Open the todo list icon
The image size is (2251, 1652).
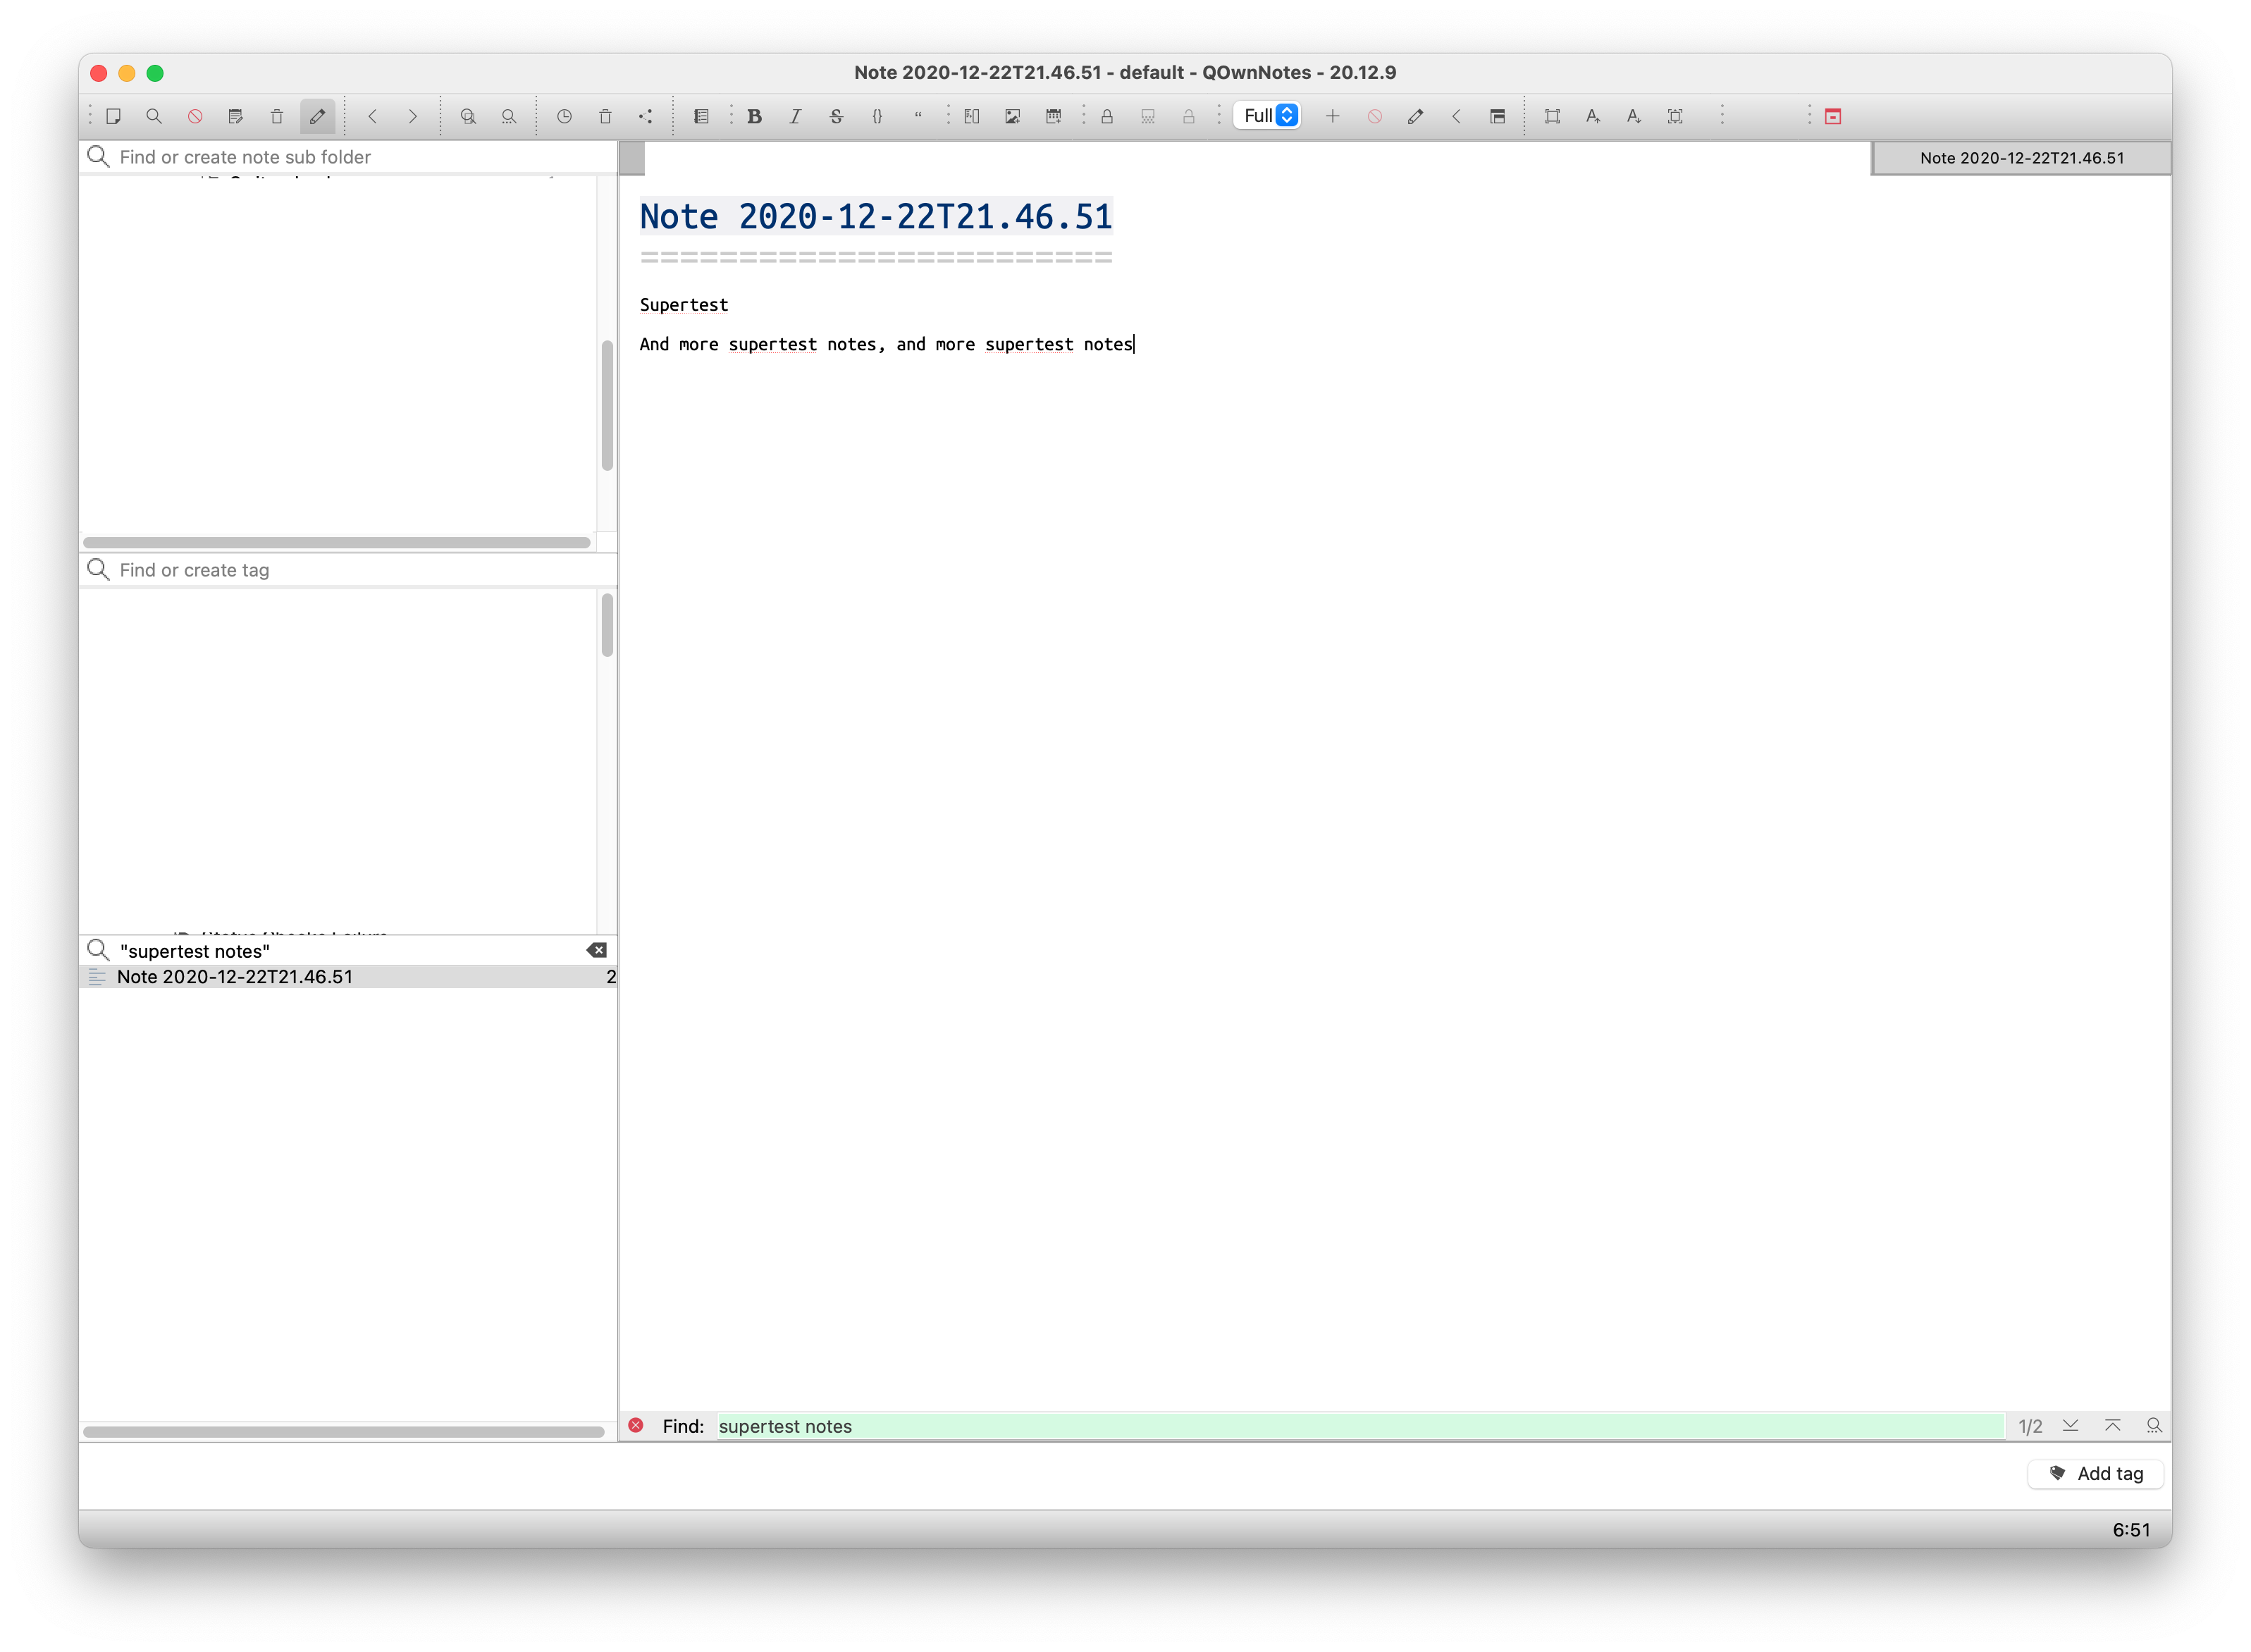[x=701, y=116]
